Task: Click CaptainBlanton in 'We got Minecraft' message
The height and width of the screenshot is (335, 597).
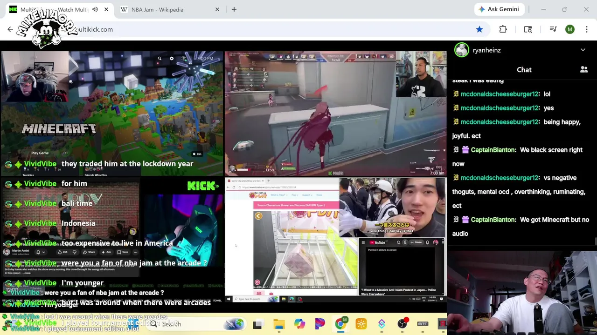Action: (x=493, y=220)
